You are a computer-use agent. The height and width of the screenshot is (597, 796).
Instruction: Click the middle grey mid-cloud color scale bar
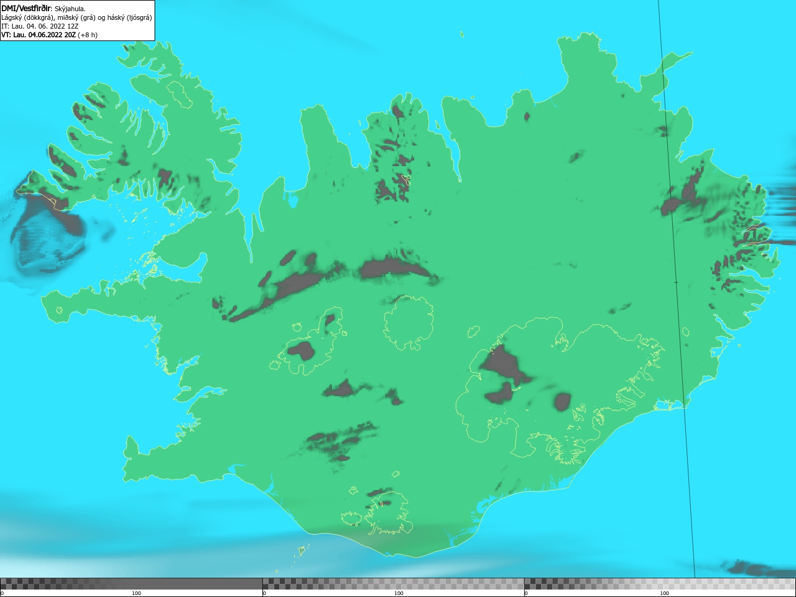(x=393, y=583)
